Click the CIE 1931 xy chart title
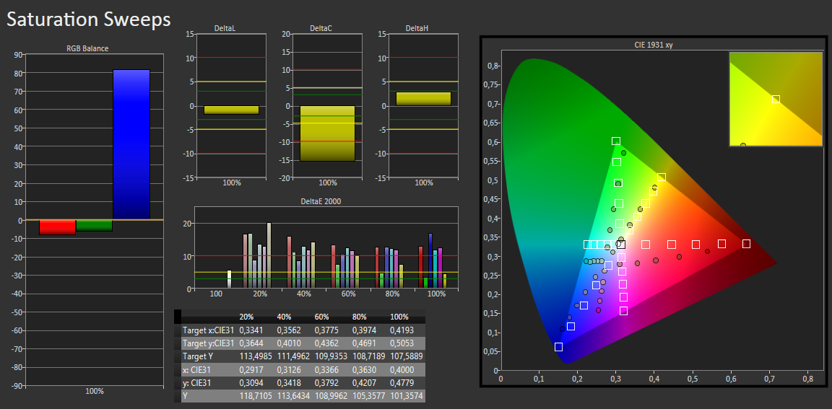Image resolution: width=832 pixels, height=409 pixels. (x=654, y=45)
